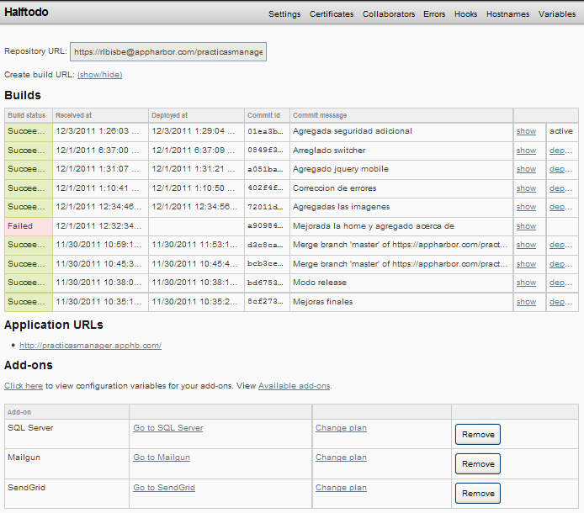Screen dimensions: 584x513
Task: Show details for the Failed build
Action: 526,226
